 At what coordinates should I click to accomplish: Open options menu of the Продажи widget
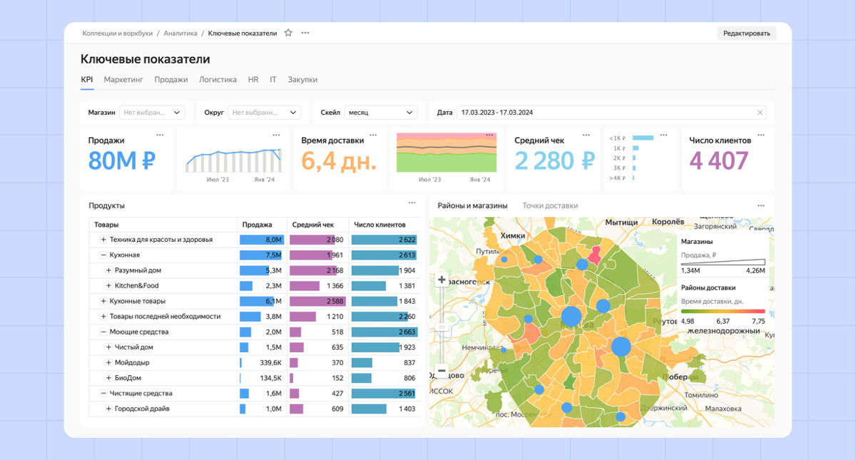[160, 135]
